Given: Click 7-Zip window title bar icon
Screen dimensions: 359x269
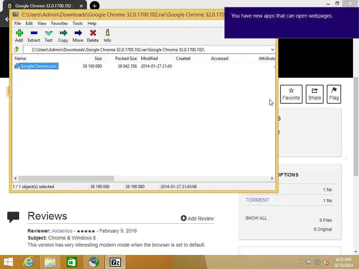Looking at the screenshot, I should point(15,14).
